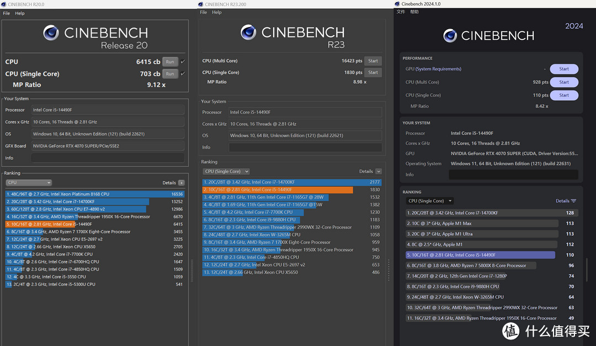Toggle the R20 CPU test checkmark
596x346 pixels.
(183, 62)
